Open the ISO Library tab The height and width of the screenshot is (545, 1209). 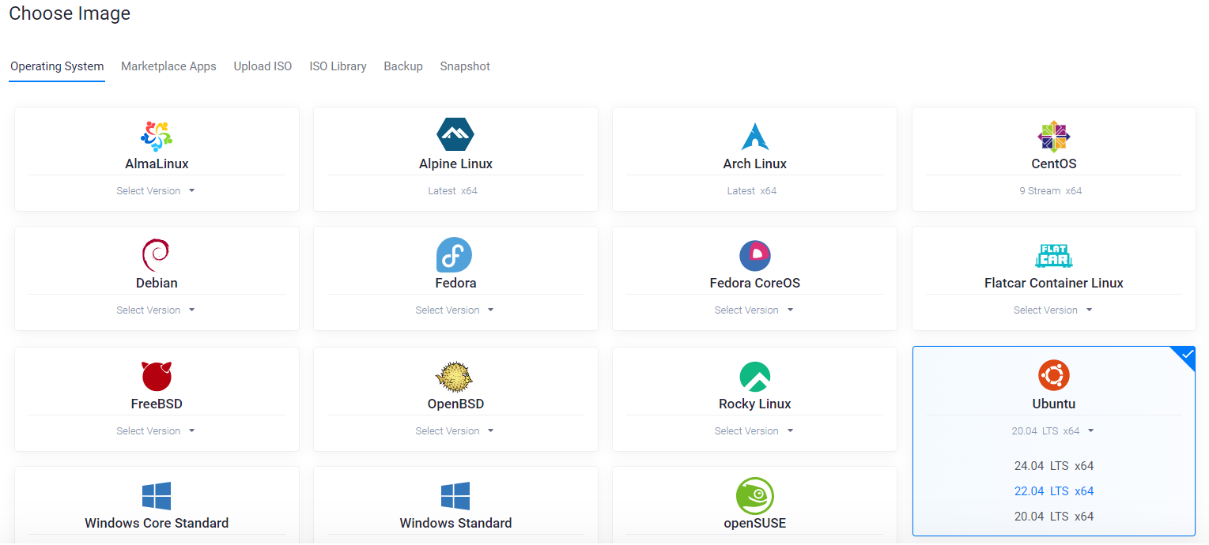(338, 66)
